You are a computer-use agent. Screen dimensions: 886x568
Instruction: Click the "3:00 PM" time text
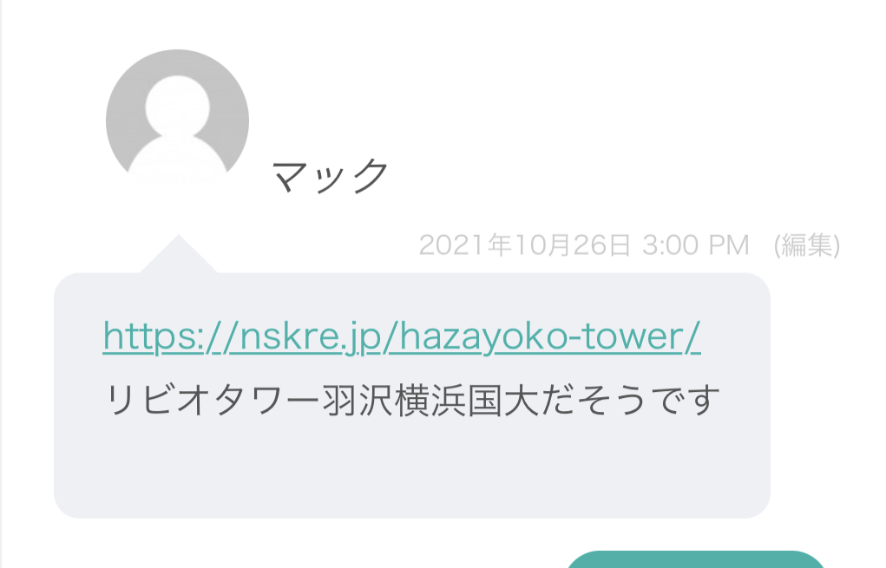696,245
